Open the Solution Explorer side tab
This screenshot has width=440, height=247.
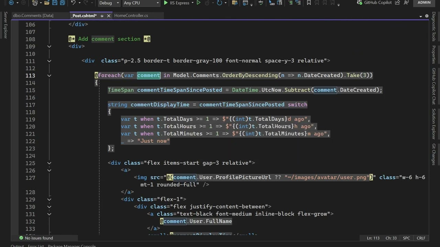[434, 123]
